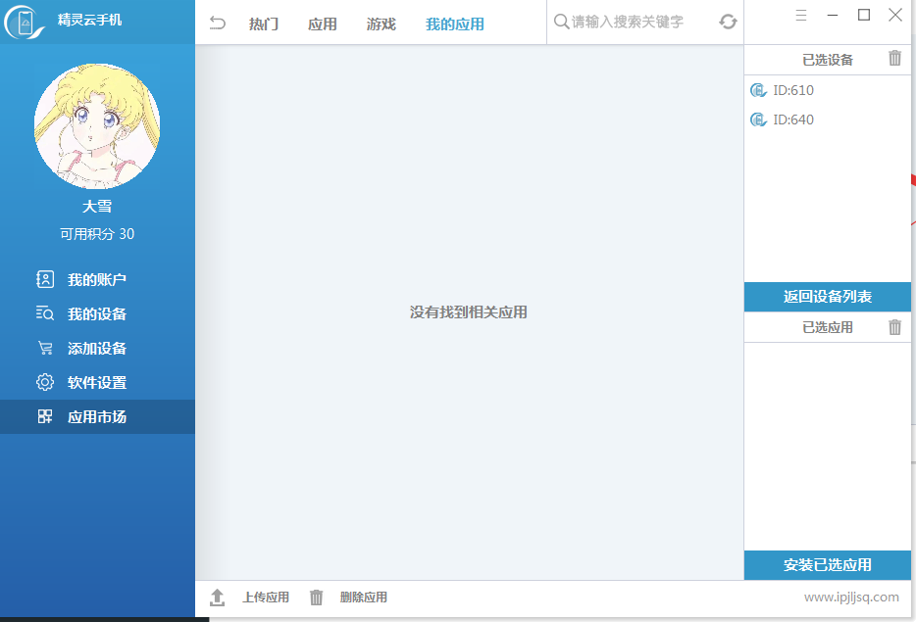916x622 pixels.
Task: Open 我的设备 in sidebar
Action: [x=97, y=313]
